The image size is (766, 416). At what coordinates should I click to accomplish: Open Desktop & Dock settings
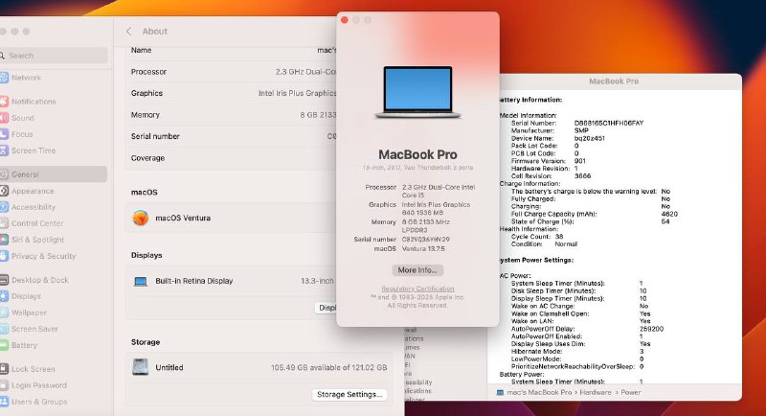tap(39, 280)
